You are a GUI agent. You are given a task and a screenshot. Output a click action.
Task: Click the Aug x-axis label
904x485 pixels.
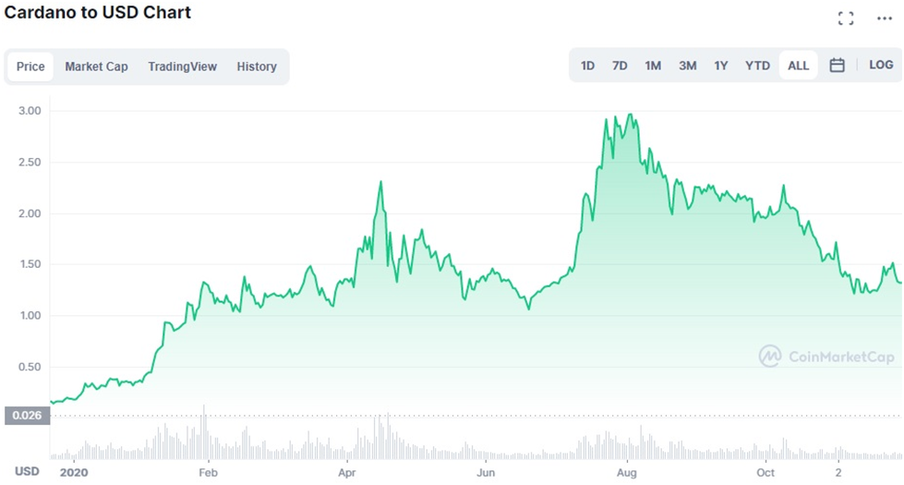(x=627, y=473)
